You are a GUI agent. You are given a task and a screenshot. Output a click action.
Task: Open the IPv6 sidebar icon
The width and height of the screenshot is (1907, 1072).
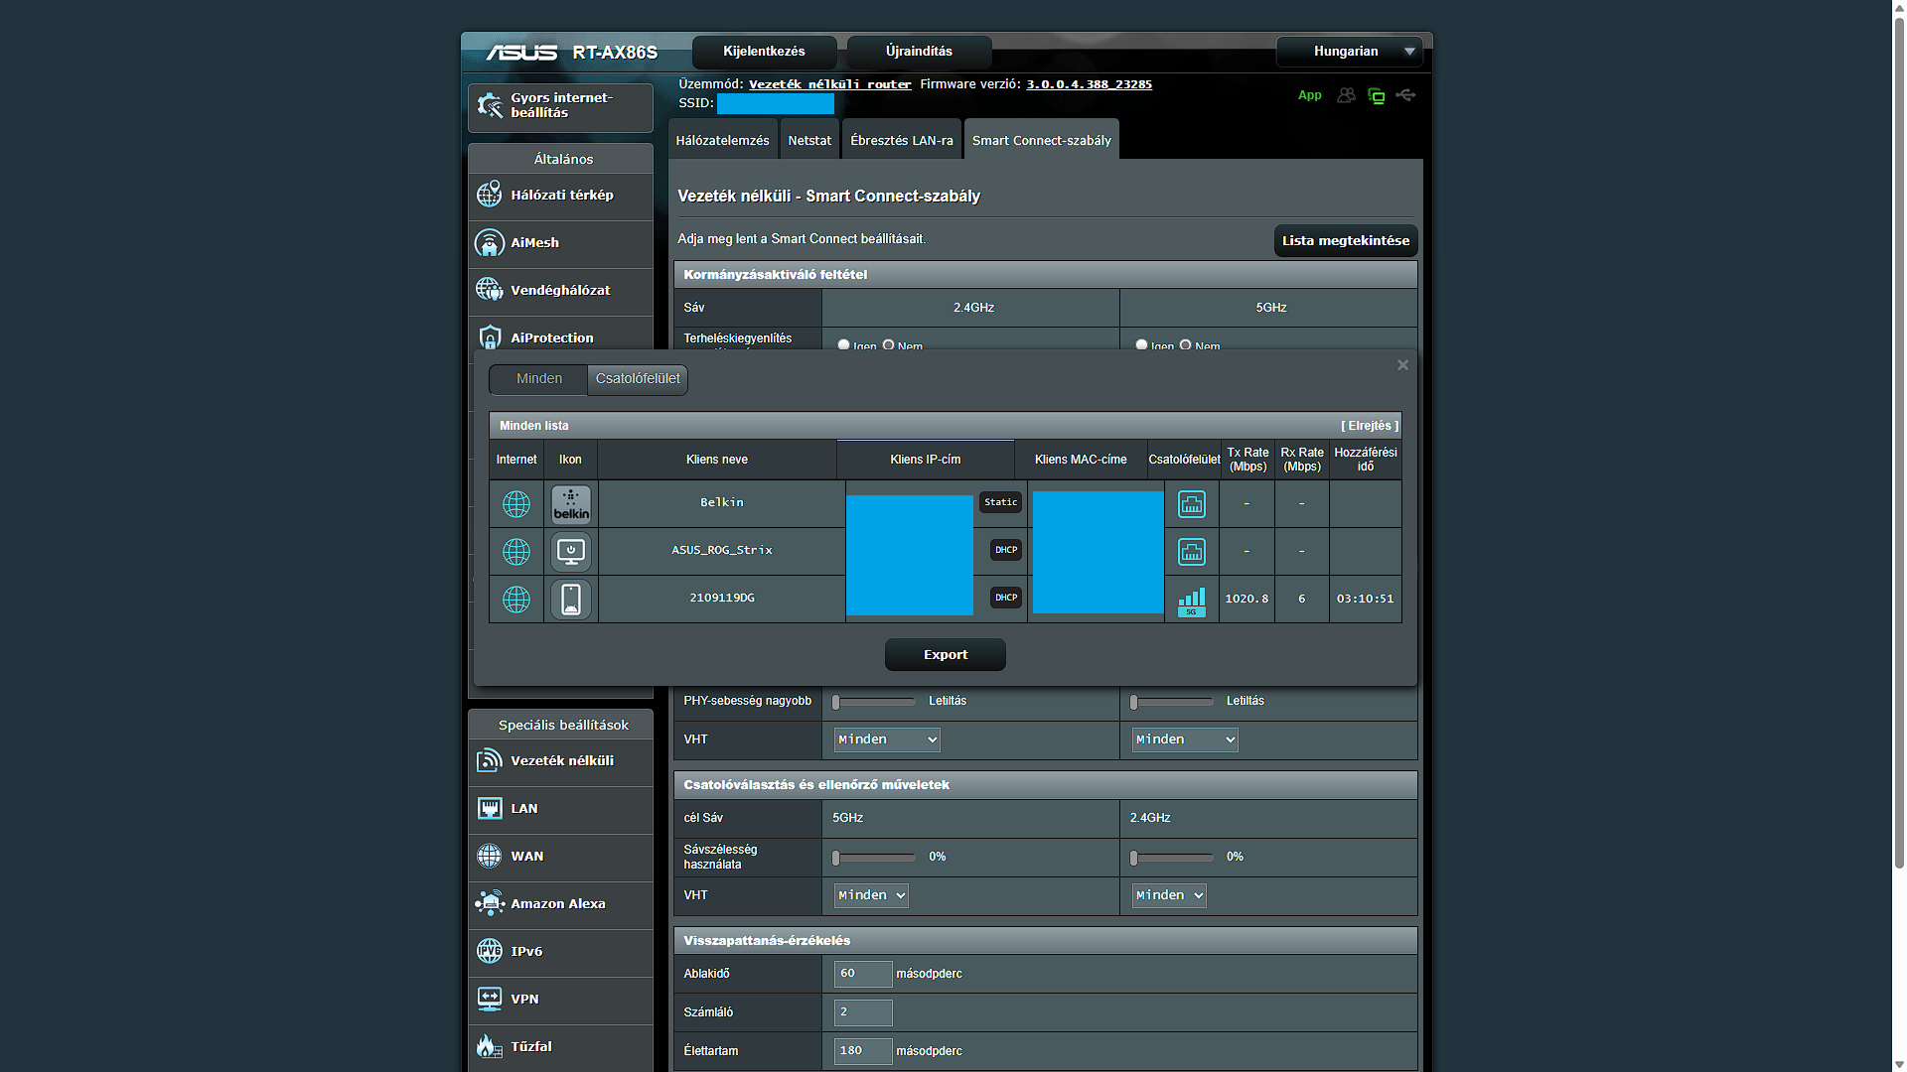[489, 951]
